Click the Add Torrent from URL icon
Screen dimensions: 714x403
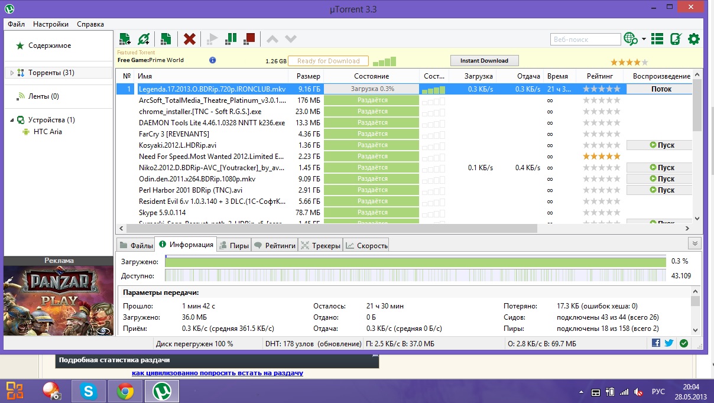tap(144, 39)
